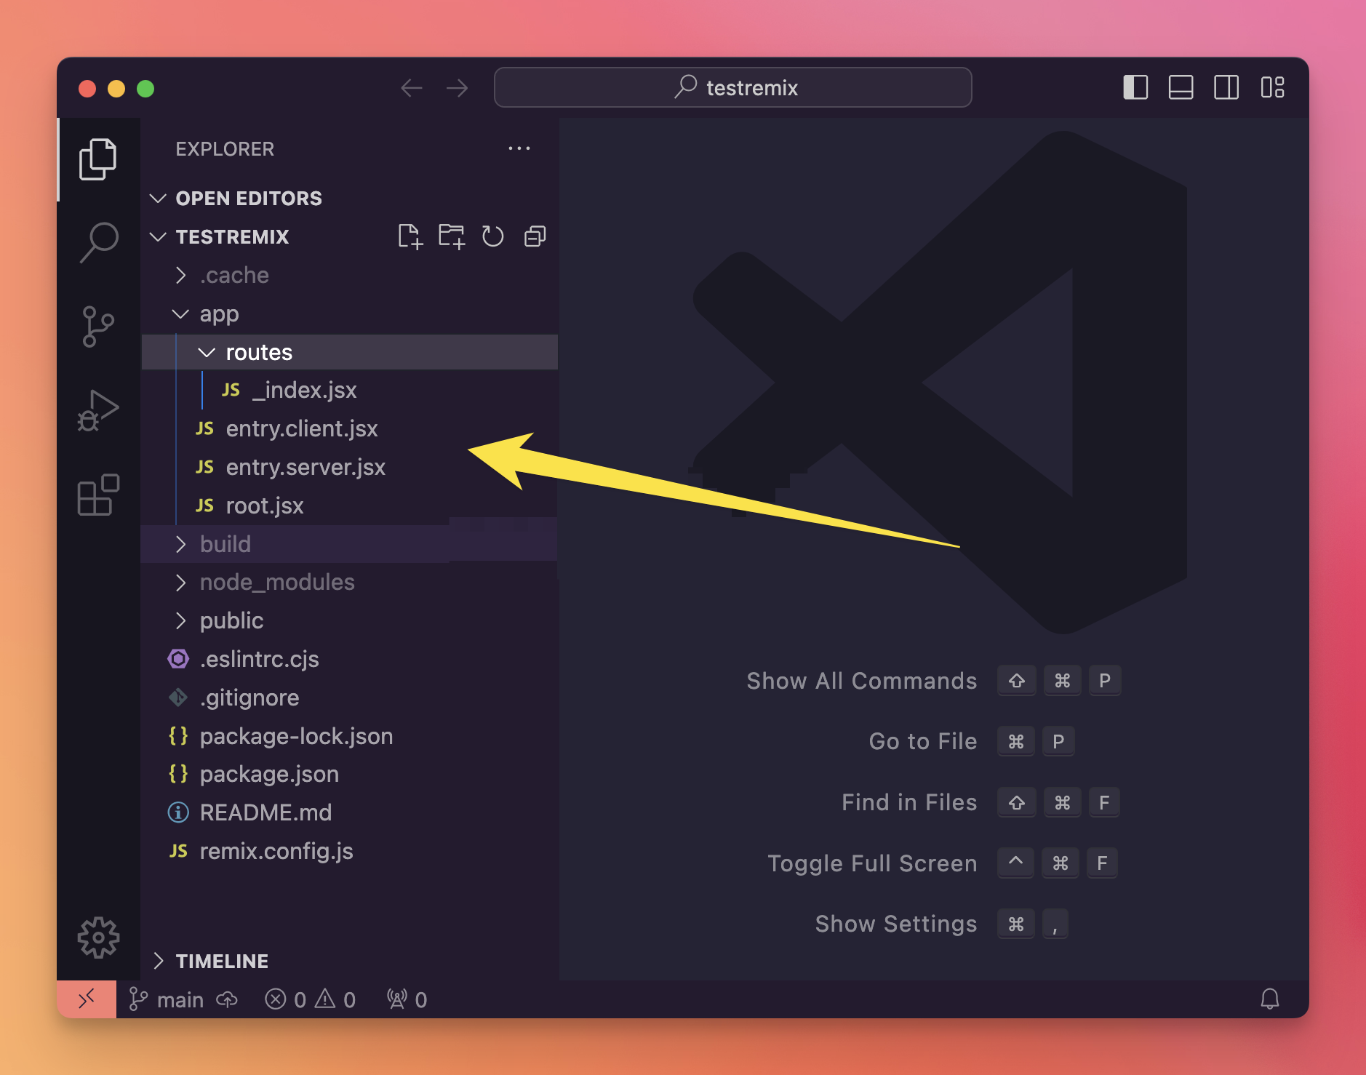Screen dimensions: 1366x1075
Task: Open root.jsx file
Action: point(265,506)
